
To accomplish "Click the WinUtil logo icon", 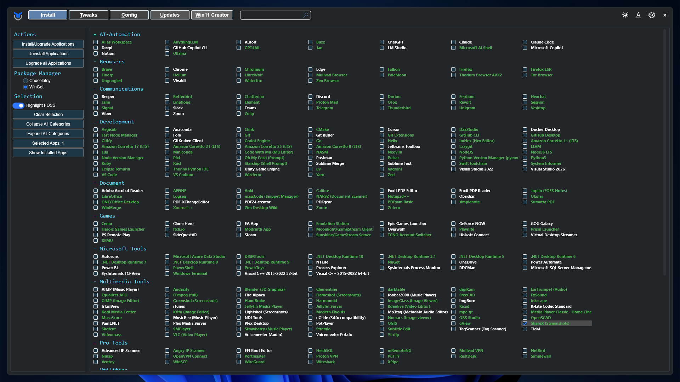I will (18, 16).
